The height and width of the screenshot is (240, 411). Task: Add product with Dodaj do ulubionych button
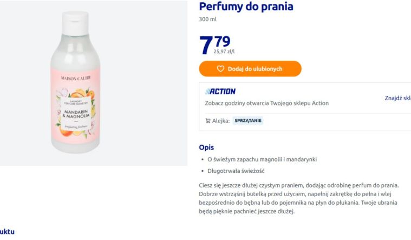(250, 69)
